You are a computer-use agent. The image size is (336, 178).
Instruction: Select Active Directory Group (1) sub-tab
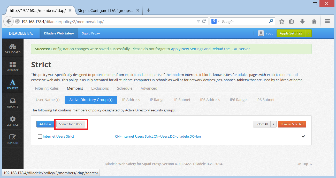(91, 100)
